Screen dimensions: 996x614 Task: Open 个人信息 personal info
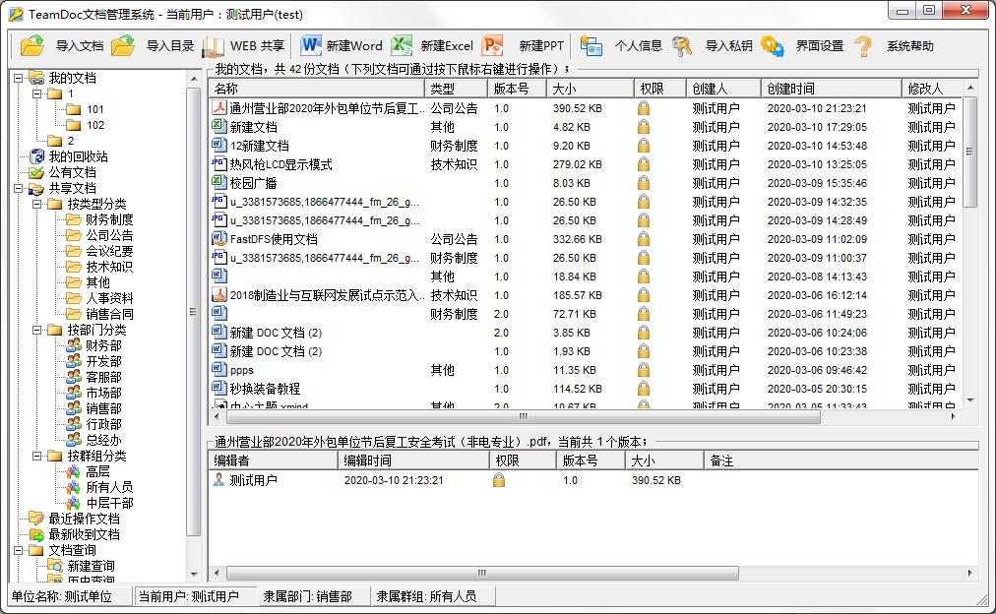click(591, 45)
